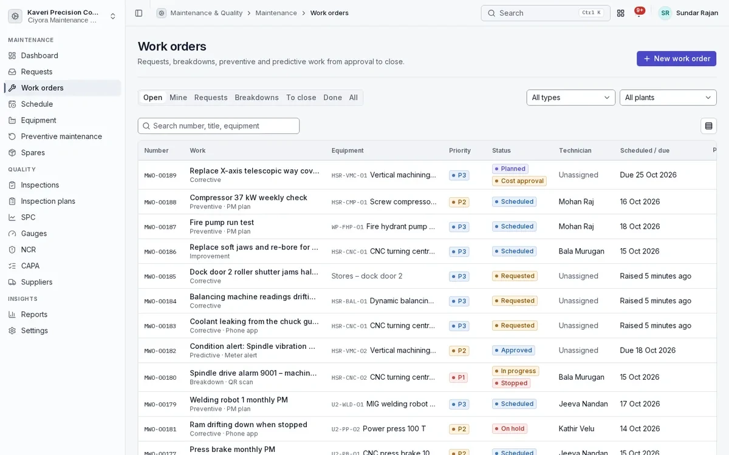Image resolution: width=729 pixels, height=455 pixels.
Task: Create a New work order
Action: (676, 59)
